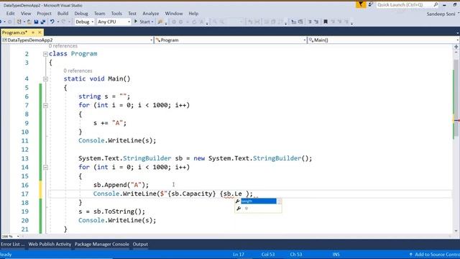Click the comment-out selected lines icon
The width and height of the screenshot is (460, 259).
coord(310,22)
